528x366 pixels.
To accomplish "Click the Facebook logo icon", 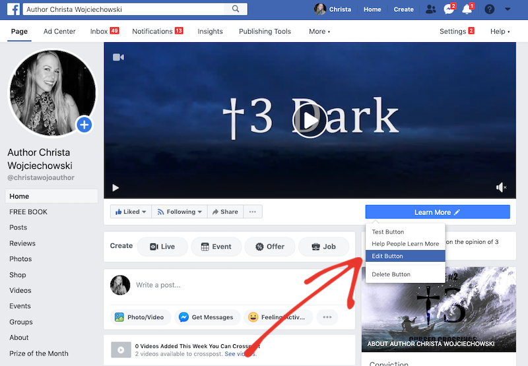I will (11, 10).
